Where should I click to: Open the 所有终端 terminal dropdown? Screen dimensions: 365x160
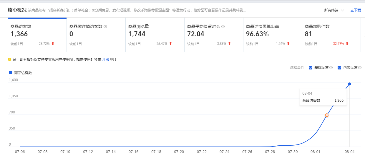point(334,10)
